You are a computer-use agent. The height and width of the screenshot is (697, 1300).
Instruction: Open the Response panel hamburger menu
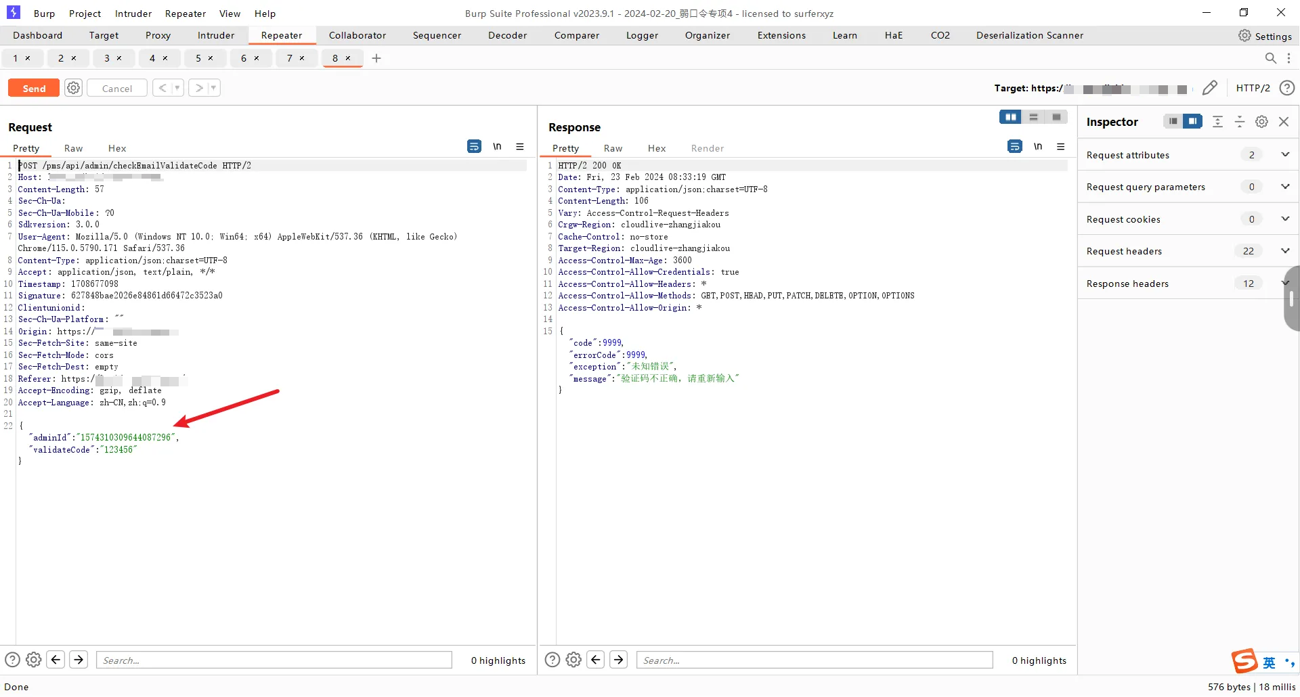(x=1061, y=147)
